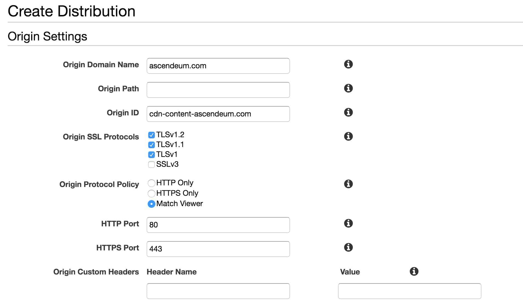523x304 pixels.
Task: Click the custom header Value input box
Action: pyautogui.click(x=409, y=291)
